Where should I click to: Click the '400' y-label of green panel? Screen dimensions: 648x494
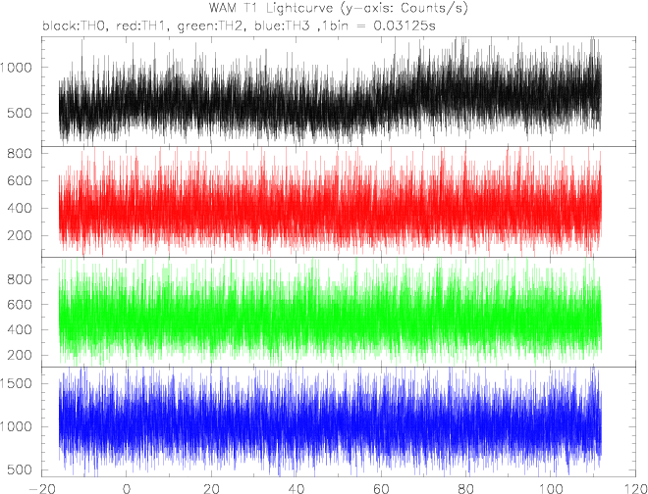pos(21,329)
